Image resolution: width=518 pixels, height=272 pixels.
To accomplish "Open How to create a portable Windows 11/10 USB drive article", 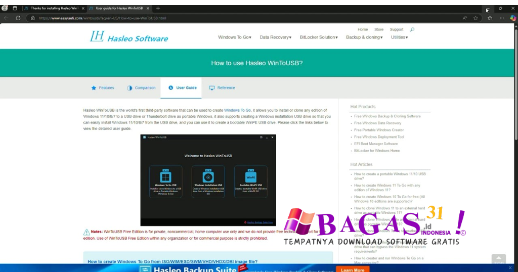I will (390, 176).
